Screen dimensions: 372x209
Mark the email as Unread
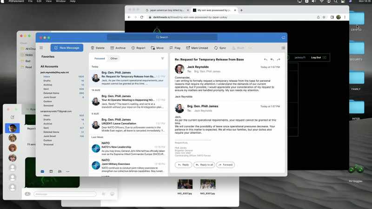pyautogui.click(x=197, y=48)
